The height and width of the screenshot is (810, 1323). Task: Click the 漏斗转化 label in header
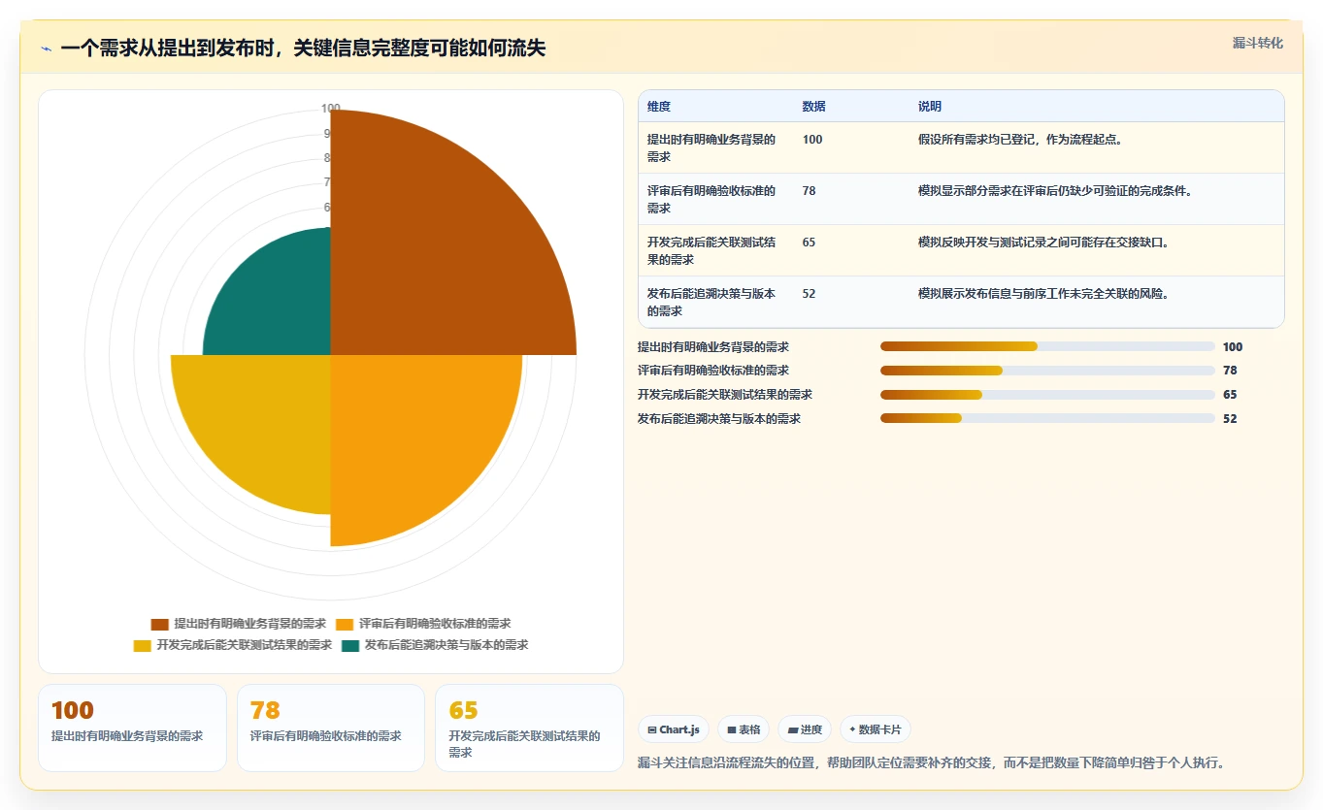[1257, 44]
